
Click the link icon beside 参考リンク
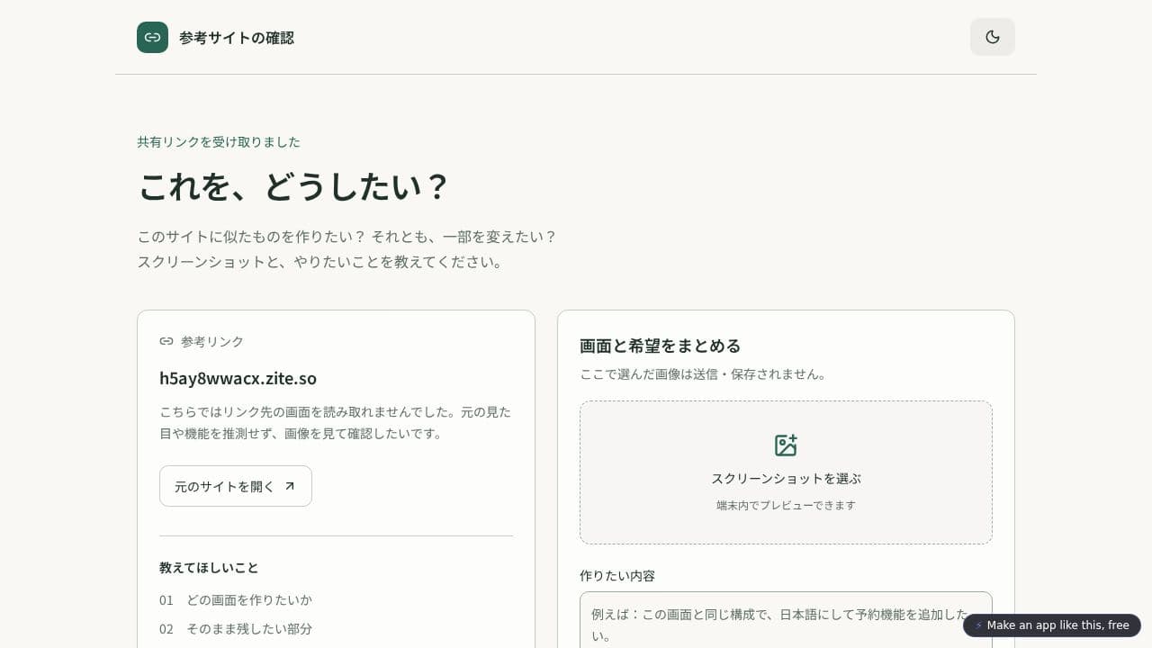(166, 341)
